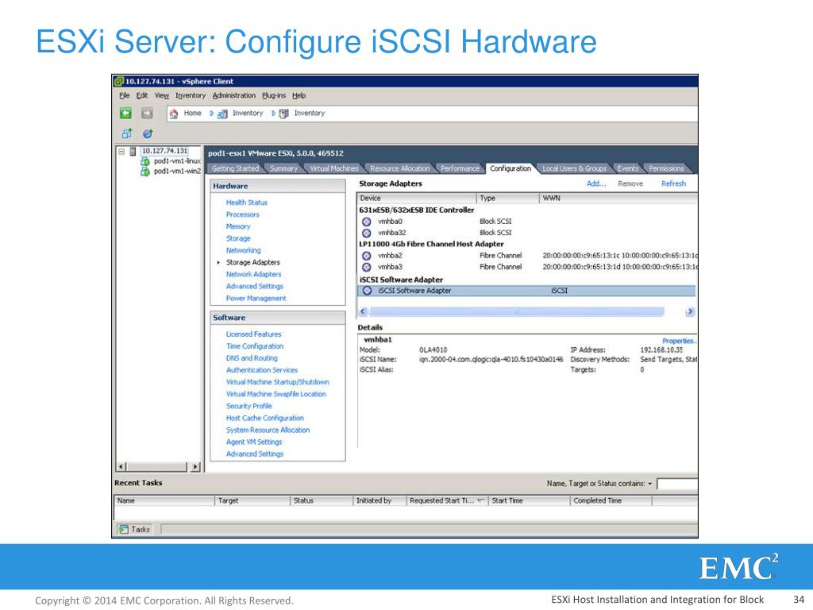Open the File menu

125,95
